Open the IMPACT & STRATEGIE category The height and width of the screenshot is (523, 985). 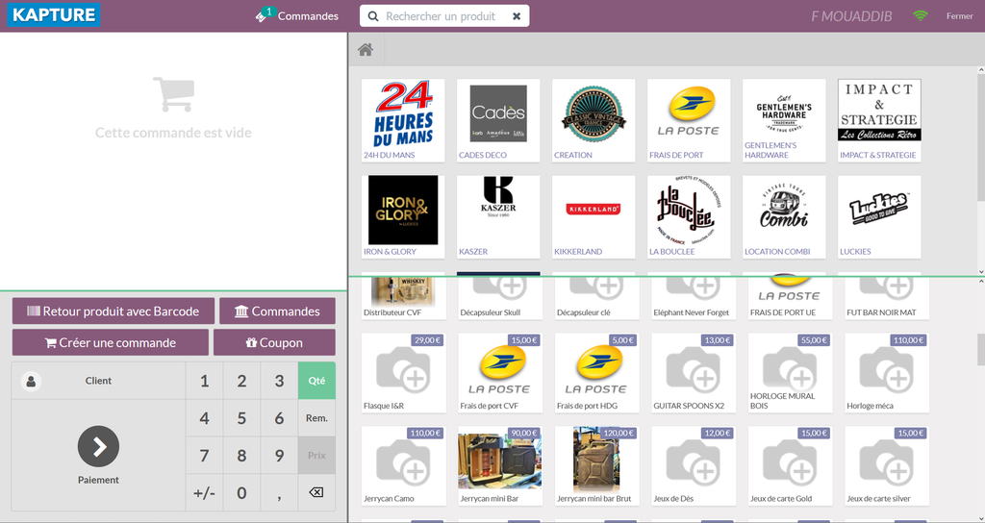click(879, 120)
